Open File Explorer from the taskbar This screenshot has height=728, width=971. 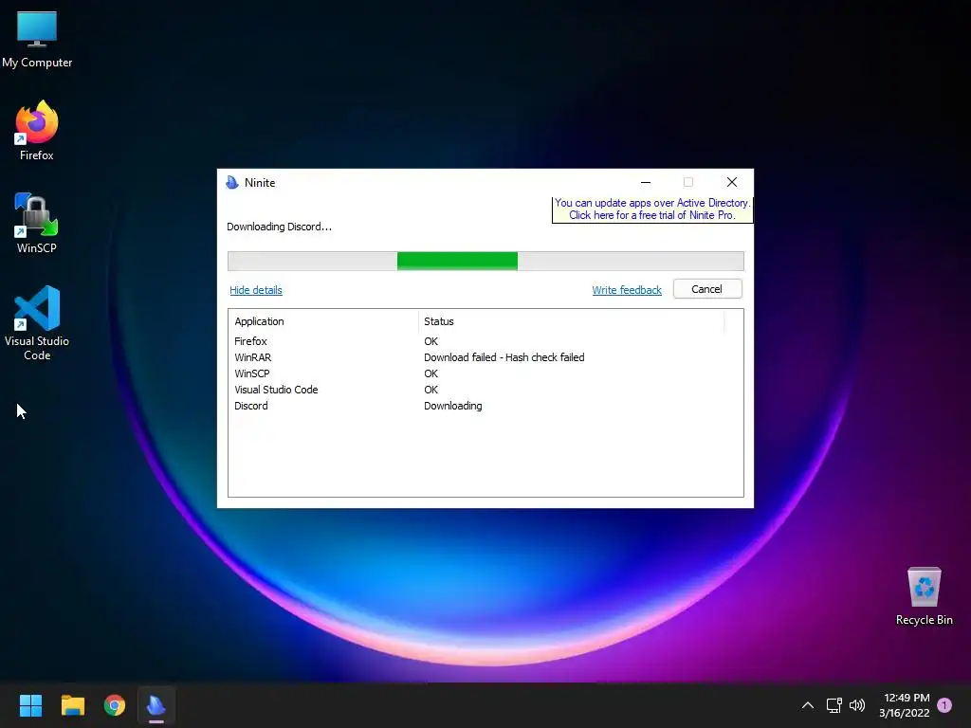pyautogui.click(x=72, y=705)
